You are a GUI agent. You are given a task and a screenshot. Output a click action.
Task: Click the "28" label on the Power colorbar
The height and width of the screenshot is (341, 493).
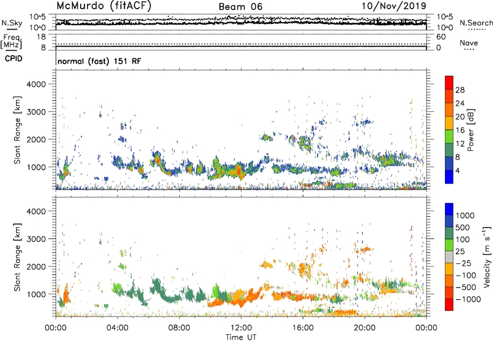click(x=460, y=90)
